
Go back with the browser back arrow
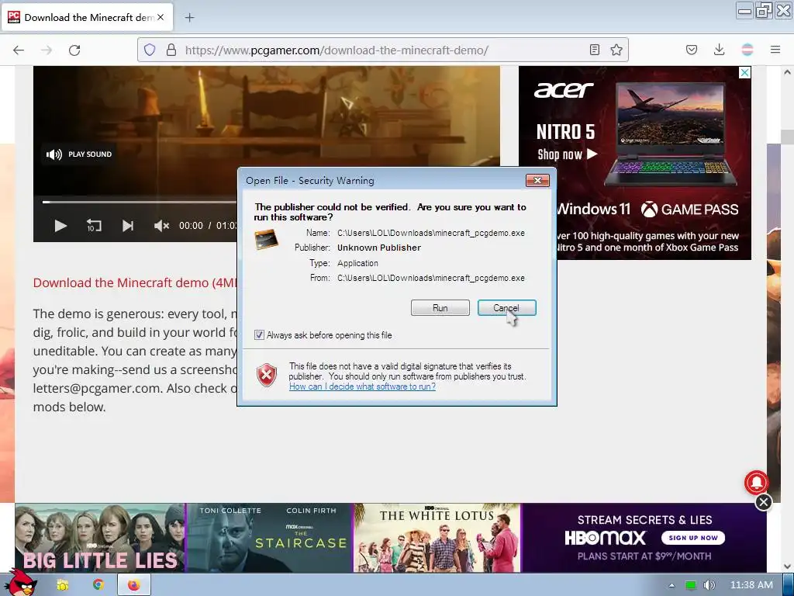(19, 50)
